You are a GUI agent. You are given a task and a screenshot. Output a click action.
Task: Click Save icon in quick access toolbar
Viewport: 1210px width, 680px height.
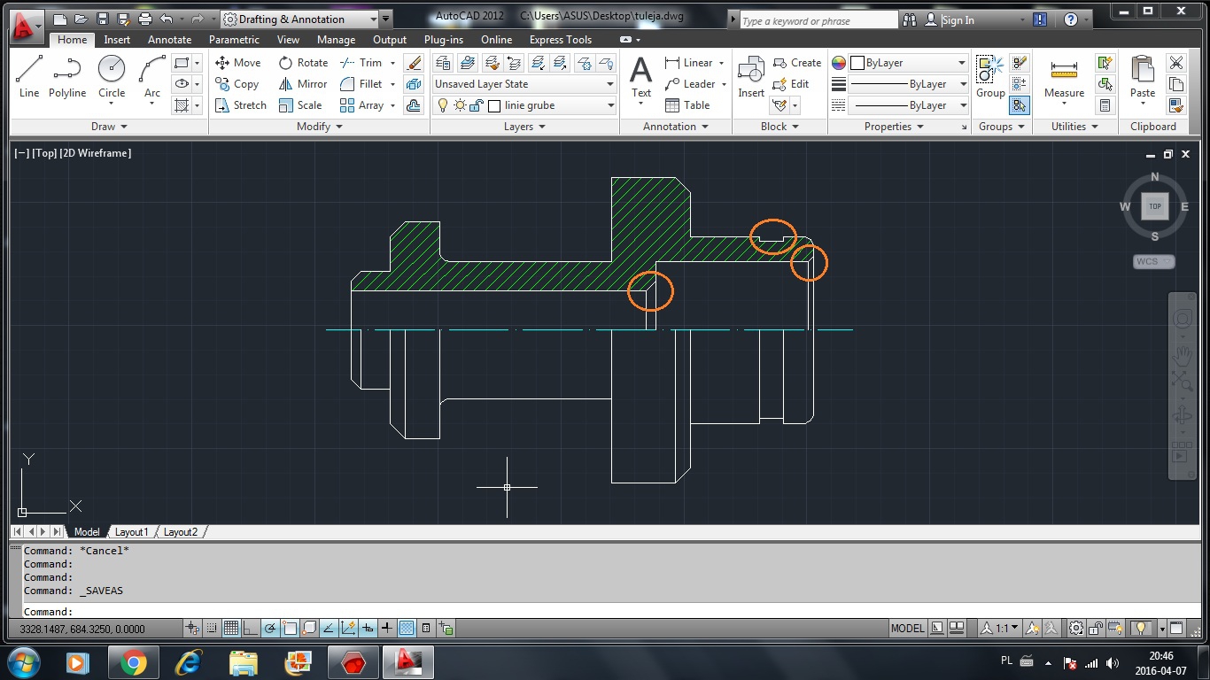point(102,19)
